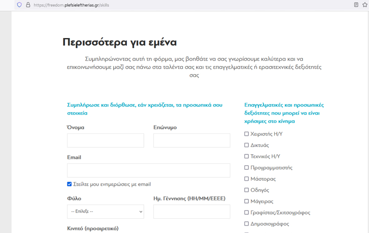
Task: Open the 'Φύλο' dropdown
Action: pos(105,212)
